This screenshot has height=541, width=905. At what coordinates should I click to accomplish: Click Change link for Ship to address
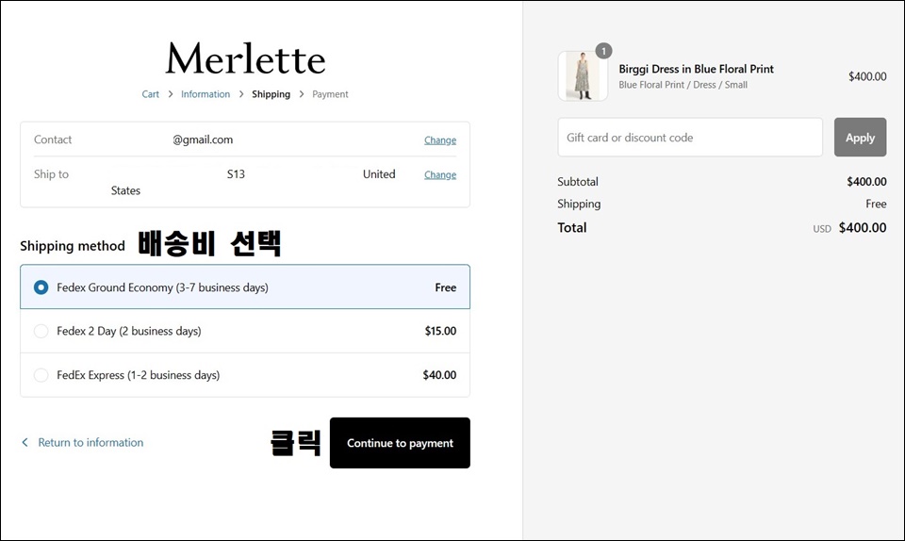tap(440, 174)
